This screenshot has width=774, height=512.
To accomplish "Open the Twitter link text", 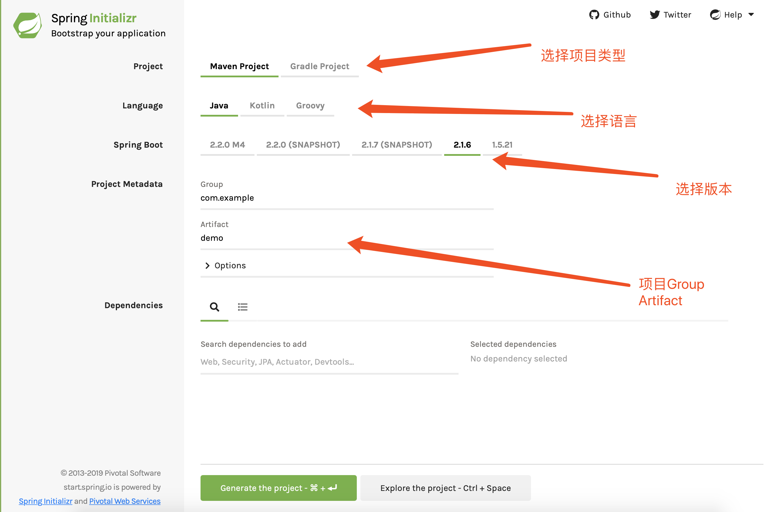I will [x=677, y=15].
